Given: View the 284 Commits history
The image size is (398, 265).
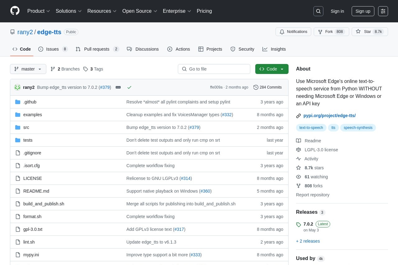Looking at the screenshot, I should coord(267,87).
